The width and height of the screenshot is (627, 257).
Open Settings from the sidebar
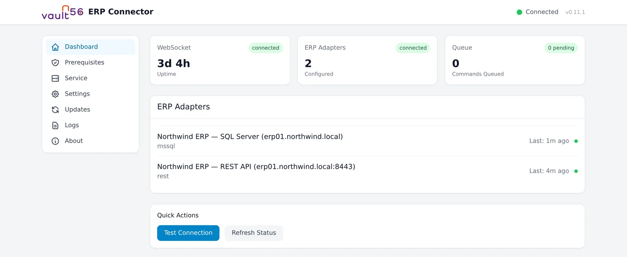click(x=91, y=94)
